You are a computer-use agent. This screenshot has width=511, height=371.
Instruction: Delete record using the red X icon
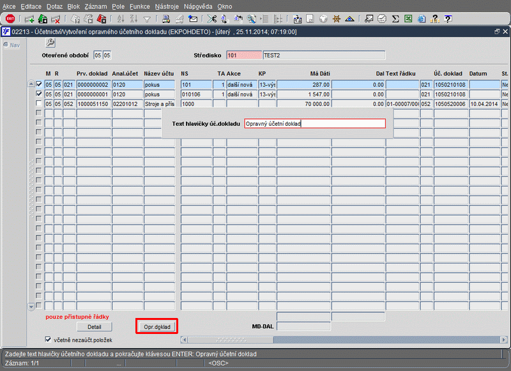[56, 19]
